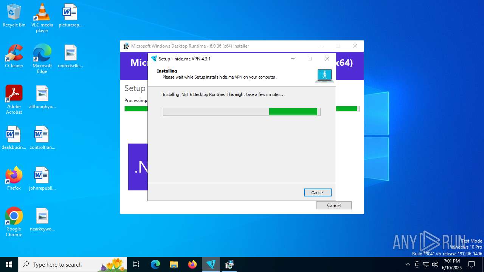Open Microsoft Edge desktop shortcut
This screenshot has height=272, width=484.
(42, 59)
